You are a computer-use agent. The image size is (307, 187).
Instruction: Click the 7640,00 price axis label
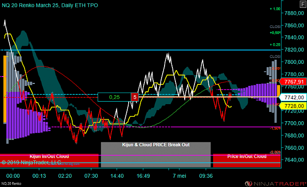294,160
